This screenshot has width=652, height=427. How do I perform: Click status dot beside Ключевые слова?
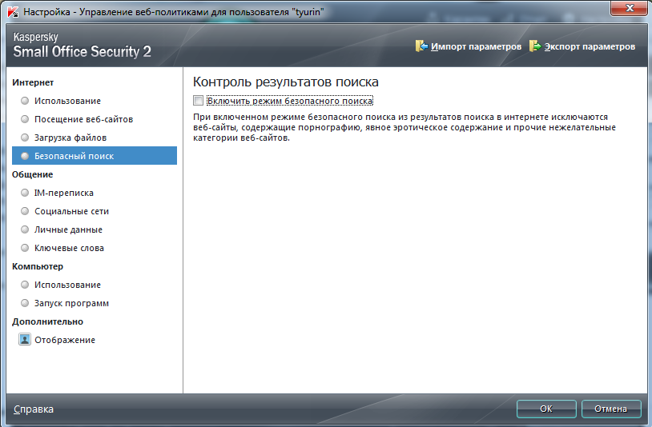25,248
